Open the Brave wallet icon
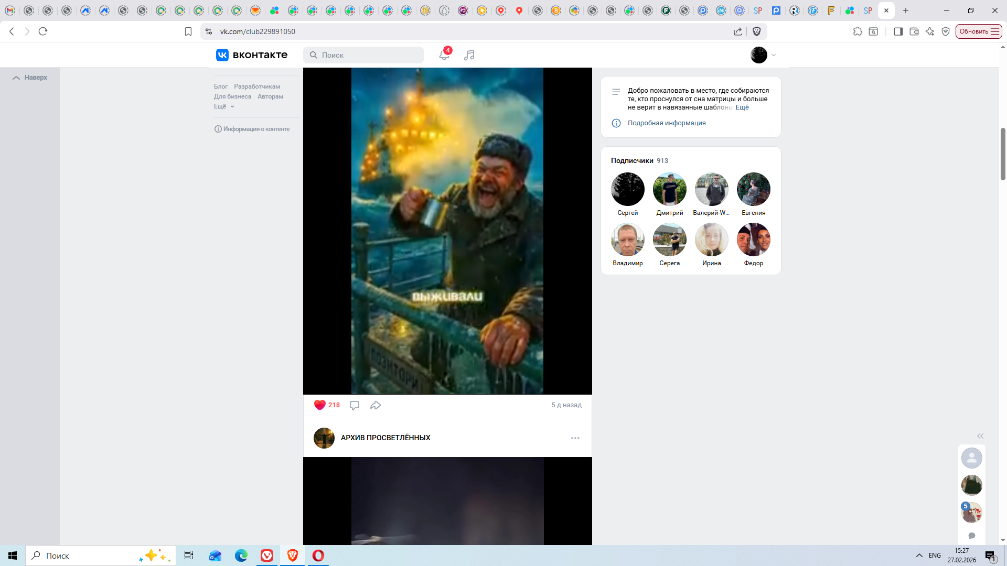This screenshot has height=566, width=1007. pos(914,31)
